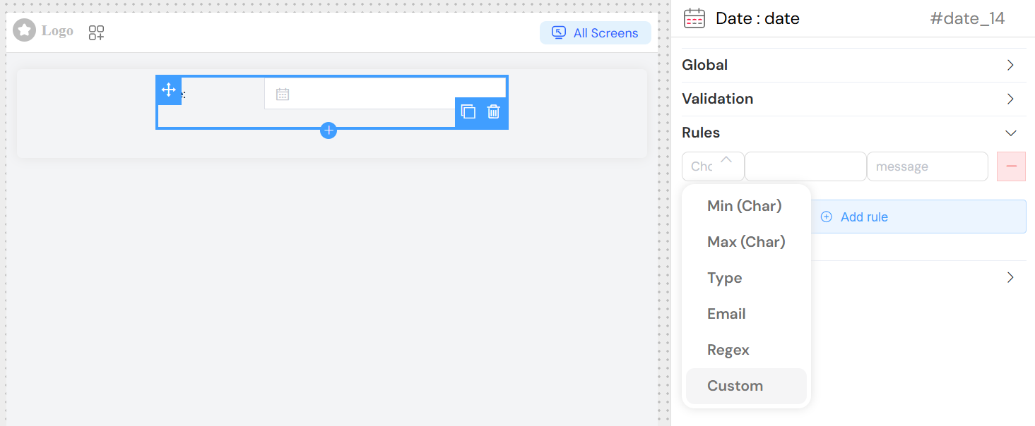Duplicate the selected date field
Viewport: 1035px width, 426px height.
(x=468, y=111)
